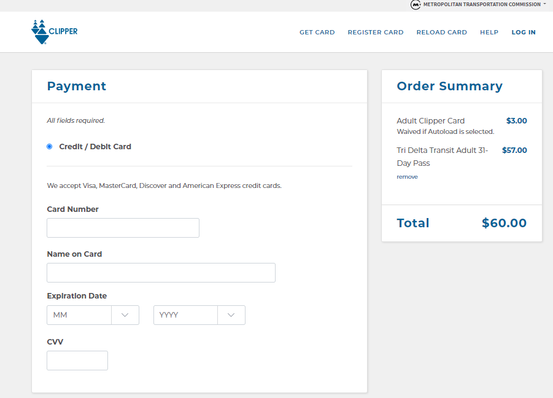Select Credit / Debit Card radio button

pos(49,146)
